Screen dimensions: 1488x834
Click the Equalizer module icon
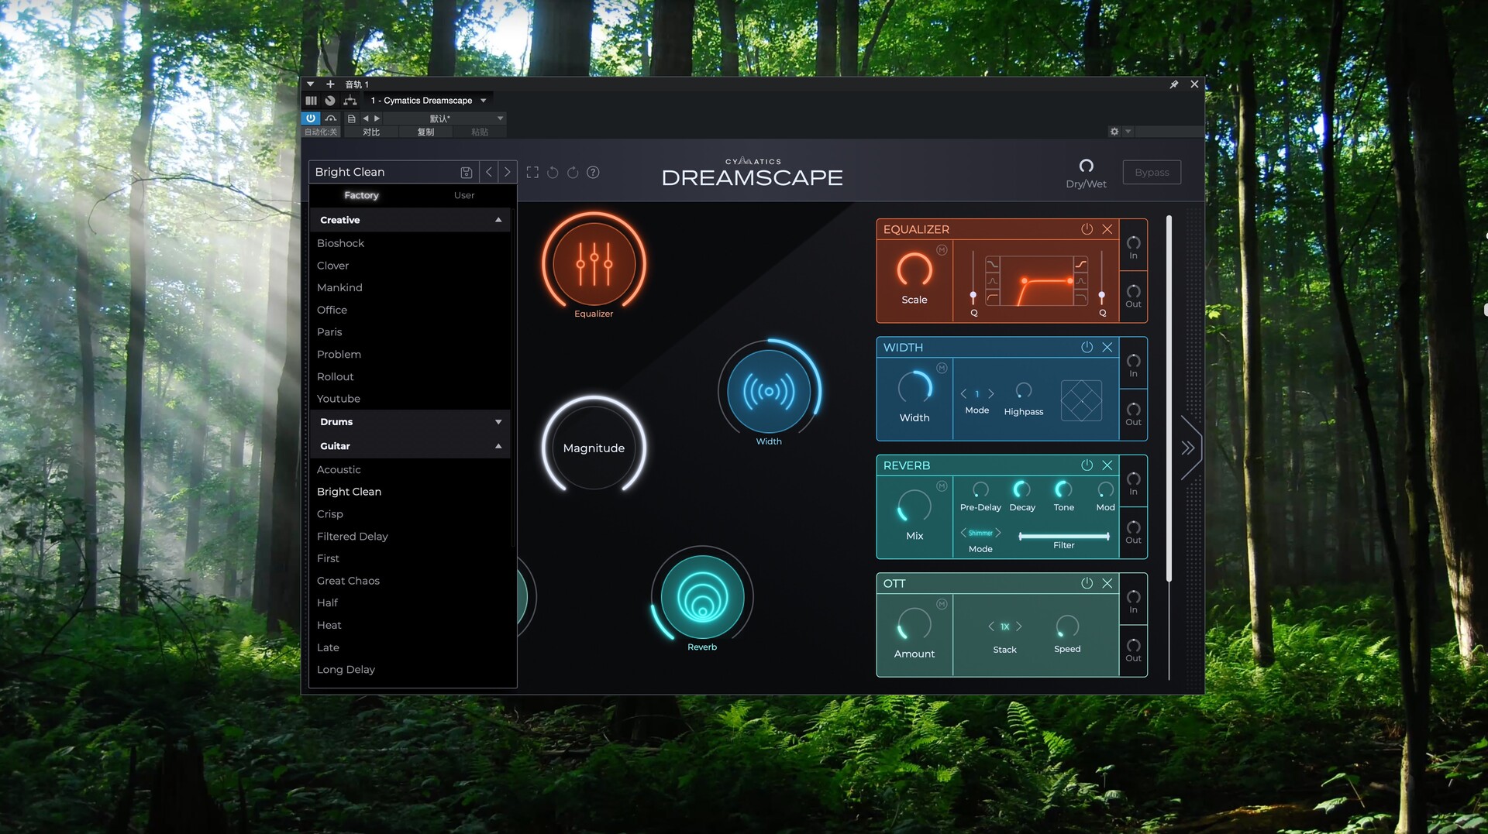click(594, 264)
